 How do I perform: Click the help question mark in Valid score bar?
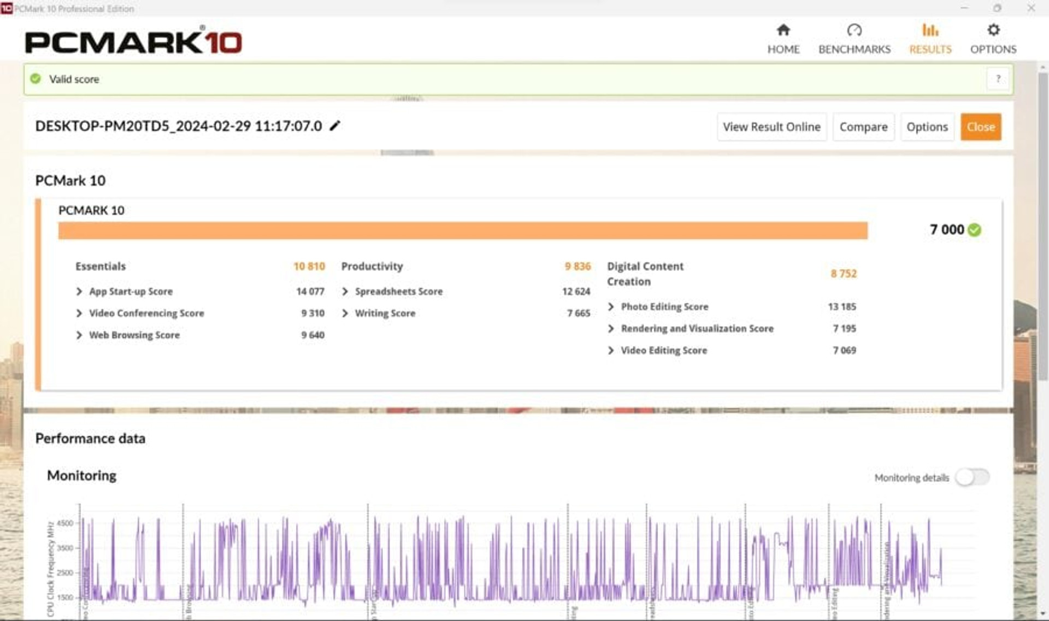pos(998,79)
